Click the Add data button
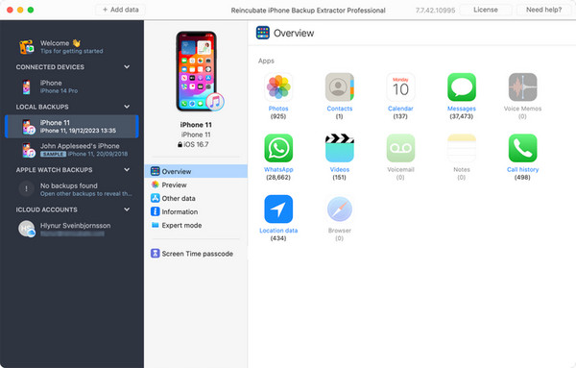 pyautogui.click(x=121, y=10)
